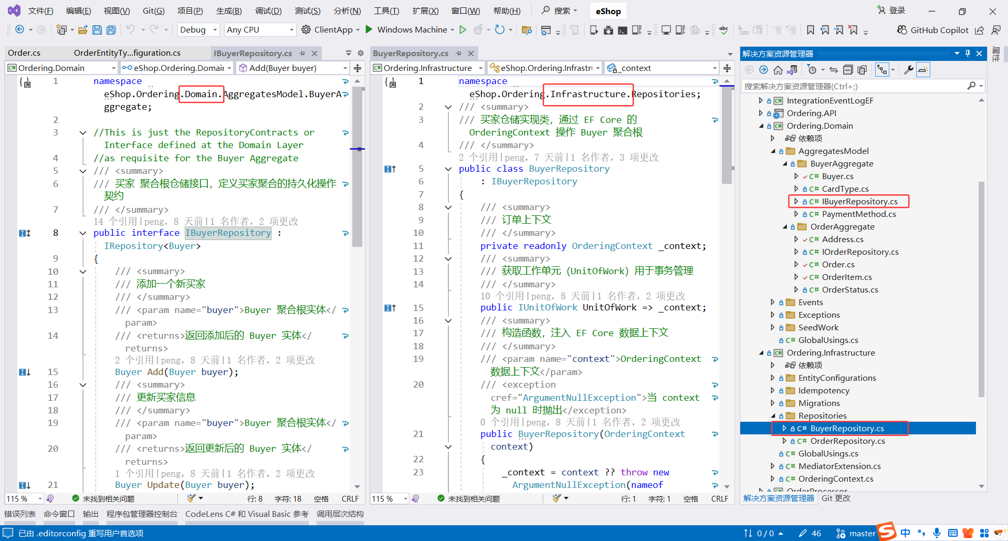The width and height of the screenshot is (1008, 541).
Task: Collapse the class outline at line 5 in BuyerRepository
Action: [448, 169]
